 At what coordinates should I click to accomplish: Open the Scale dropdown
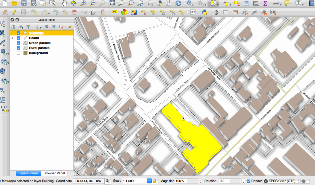[149, 181]
